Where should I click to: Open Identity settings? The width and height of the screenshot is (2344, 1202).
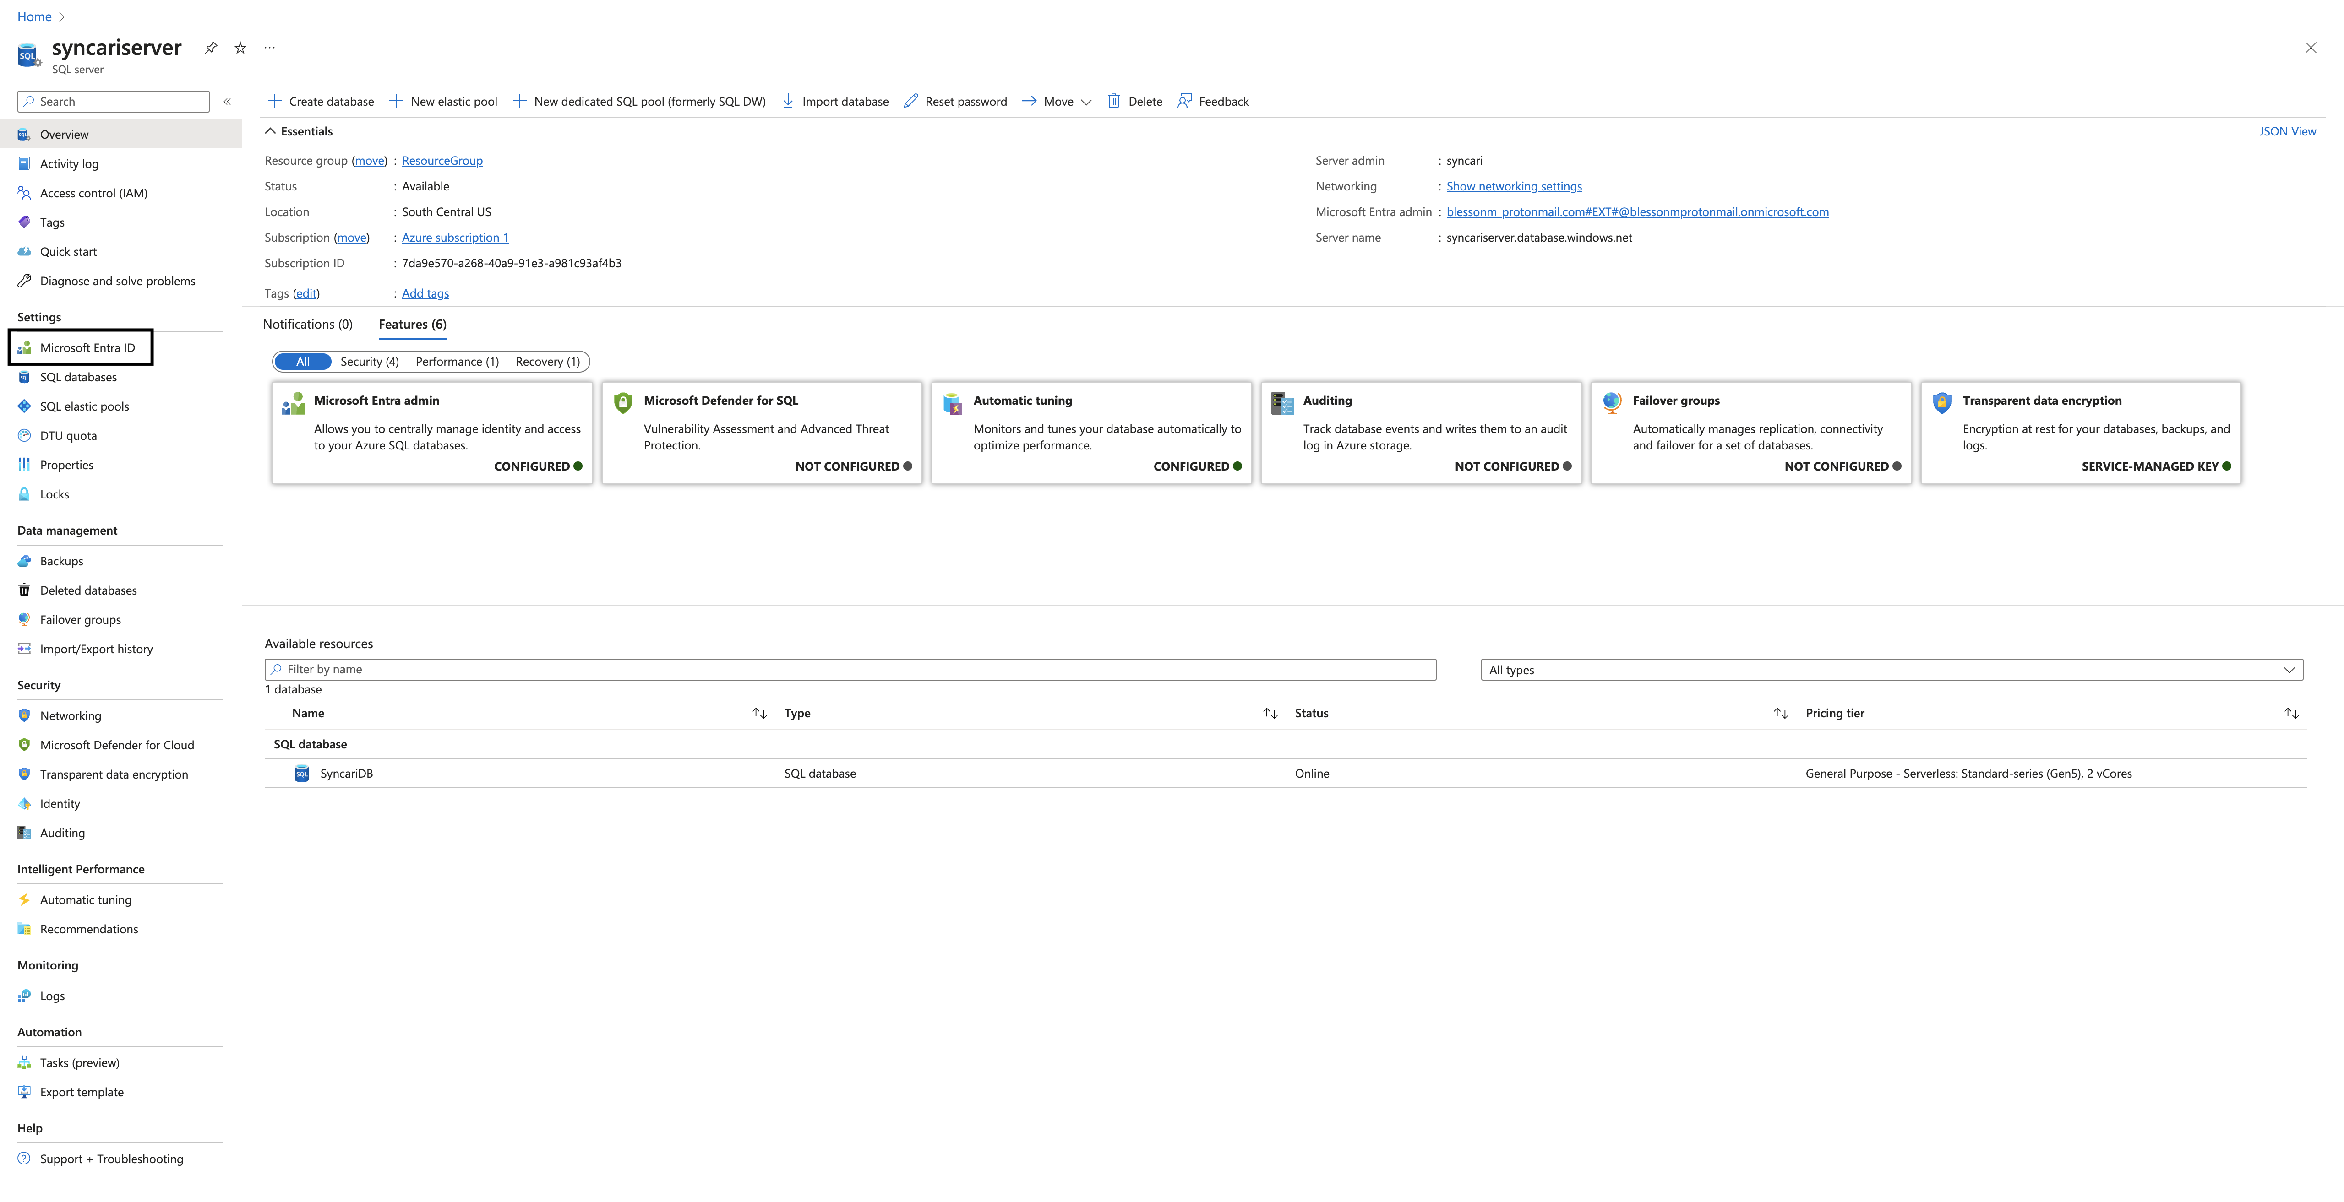coord(60,804)
